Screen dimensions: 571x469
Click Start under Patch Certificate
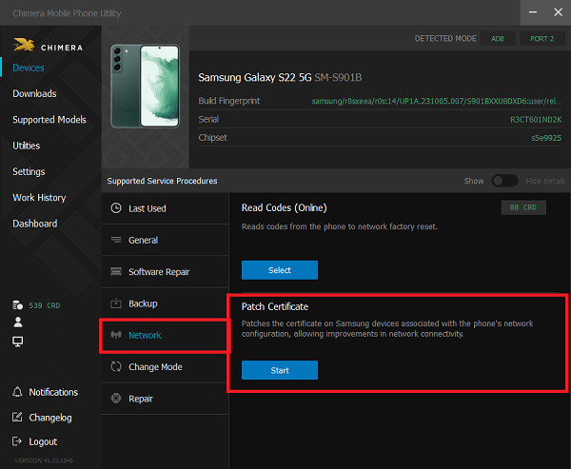point(280,370)
